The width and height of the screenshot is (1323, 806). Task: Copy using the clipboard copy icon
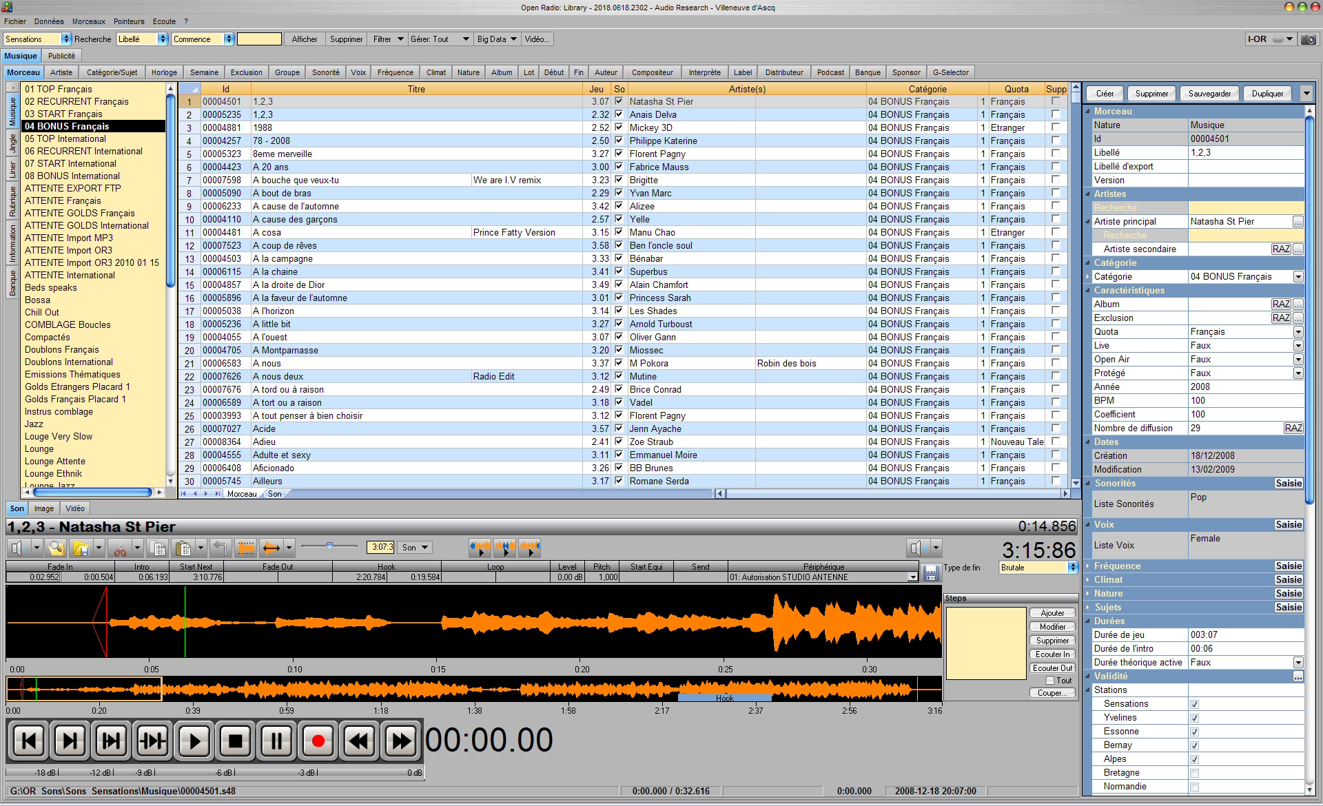point(158,548)
